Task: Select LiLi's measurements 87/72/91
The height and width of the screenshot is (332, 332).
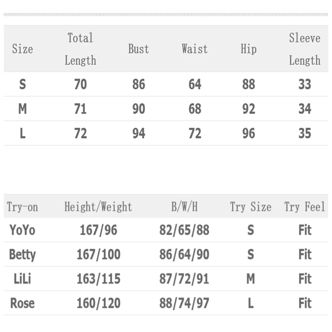Action: pos(184,279)
